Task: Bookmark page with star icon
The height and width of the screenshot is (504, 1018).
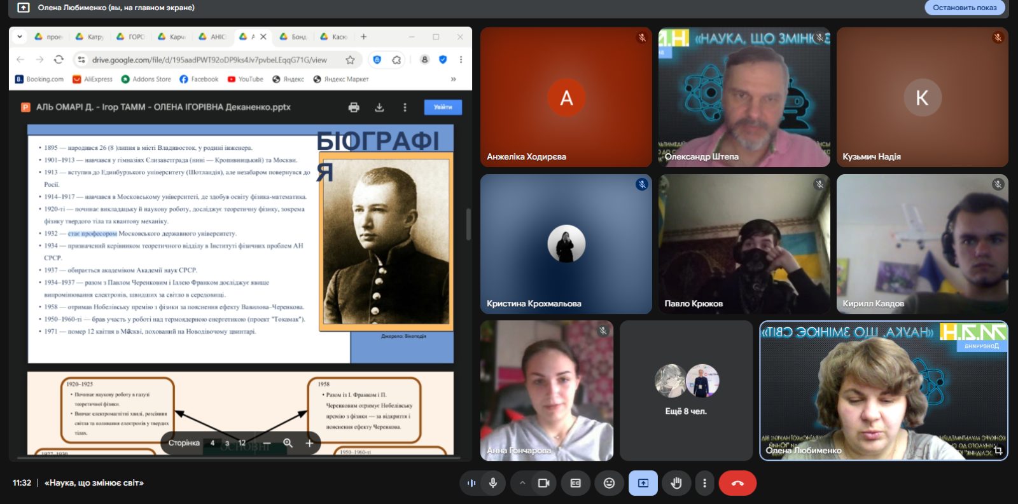Action: (x=350, y=60)
